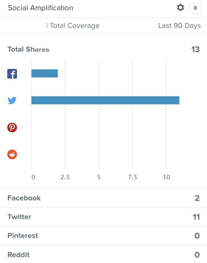Image resolution: width=207 pixels, height=263 pixels.
Task: Click the Reddit alien icon
Action: tap(12, 154)
